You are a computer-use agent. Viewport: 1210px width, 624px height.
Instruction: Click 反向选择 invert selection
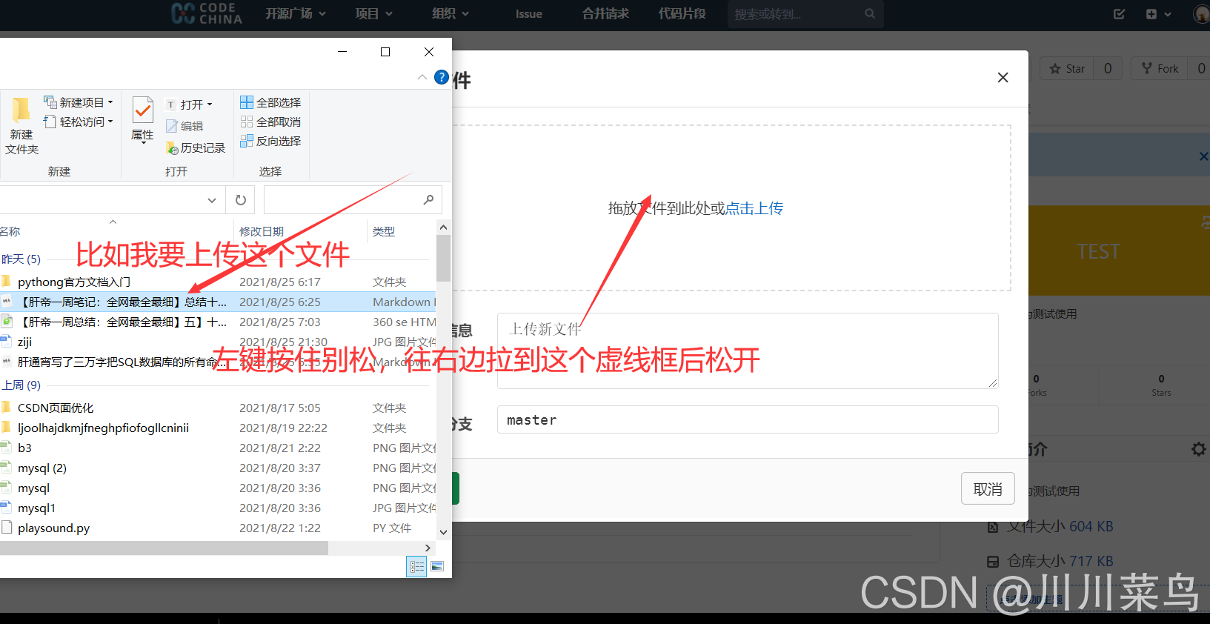point(270,141)
